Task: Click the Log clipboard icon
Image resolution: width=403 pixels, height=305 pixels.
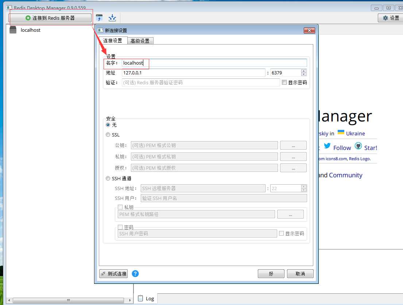Action: [140, 298]
